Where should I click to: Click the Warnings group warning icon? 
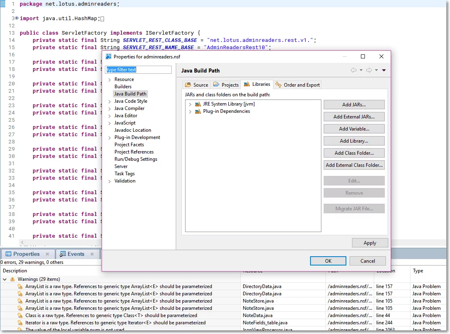pyautogui.click(x=12, y=279)
